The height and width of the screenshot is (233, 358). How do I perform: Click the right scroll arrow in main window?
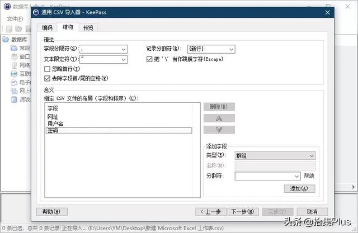[x=353, y=187]
